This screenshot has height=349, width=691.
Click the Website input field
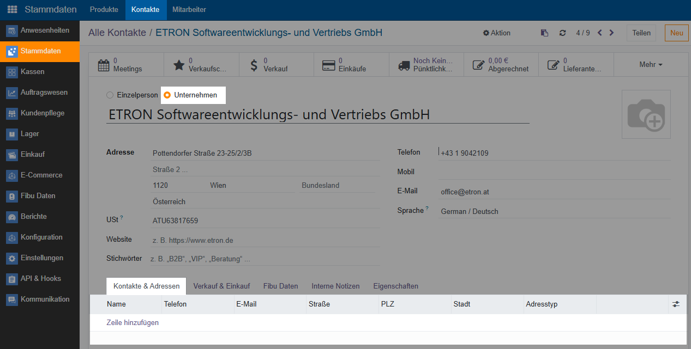pos(265,240)
